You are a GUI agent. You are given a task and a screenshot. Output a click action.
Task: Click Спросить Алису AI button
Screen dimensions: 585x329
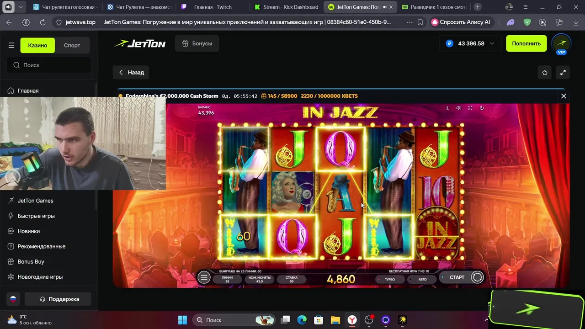462,22
